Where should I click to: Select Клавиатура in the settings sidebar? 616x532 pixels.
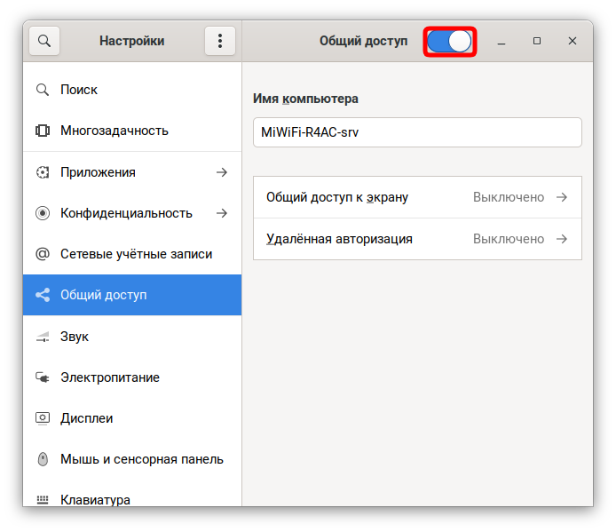pos(95,499)
